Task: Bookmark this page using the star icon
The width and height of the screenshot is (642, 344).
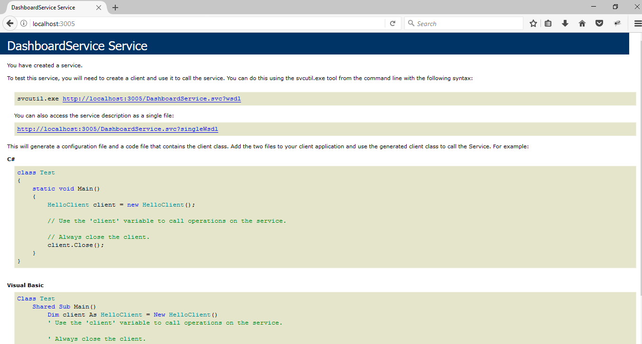Action: 533,23
